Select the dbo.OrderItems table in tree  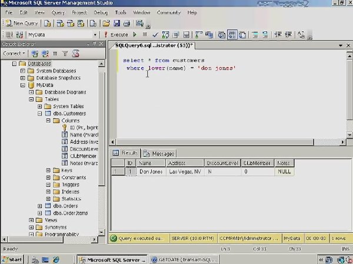point(71,213)
